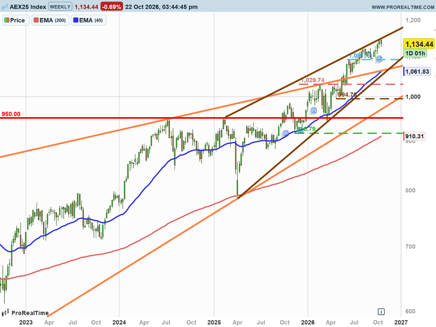Image resolution: width=436 pixels, height=327 pixels.
Task: Click the blue EMA (40) color square
Action: [76, 20]
